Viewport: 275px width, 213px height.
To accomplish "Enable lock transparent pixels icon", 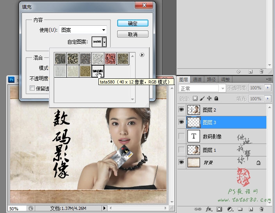I will pyautogui.click(x=195, y=98).
